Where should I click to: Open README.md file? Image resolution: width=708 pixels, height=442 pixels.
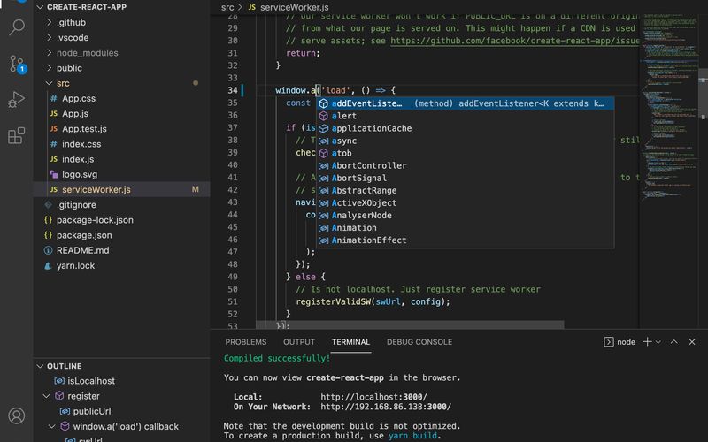pyautogui.click(x=121, y=250)
